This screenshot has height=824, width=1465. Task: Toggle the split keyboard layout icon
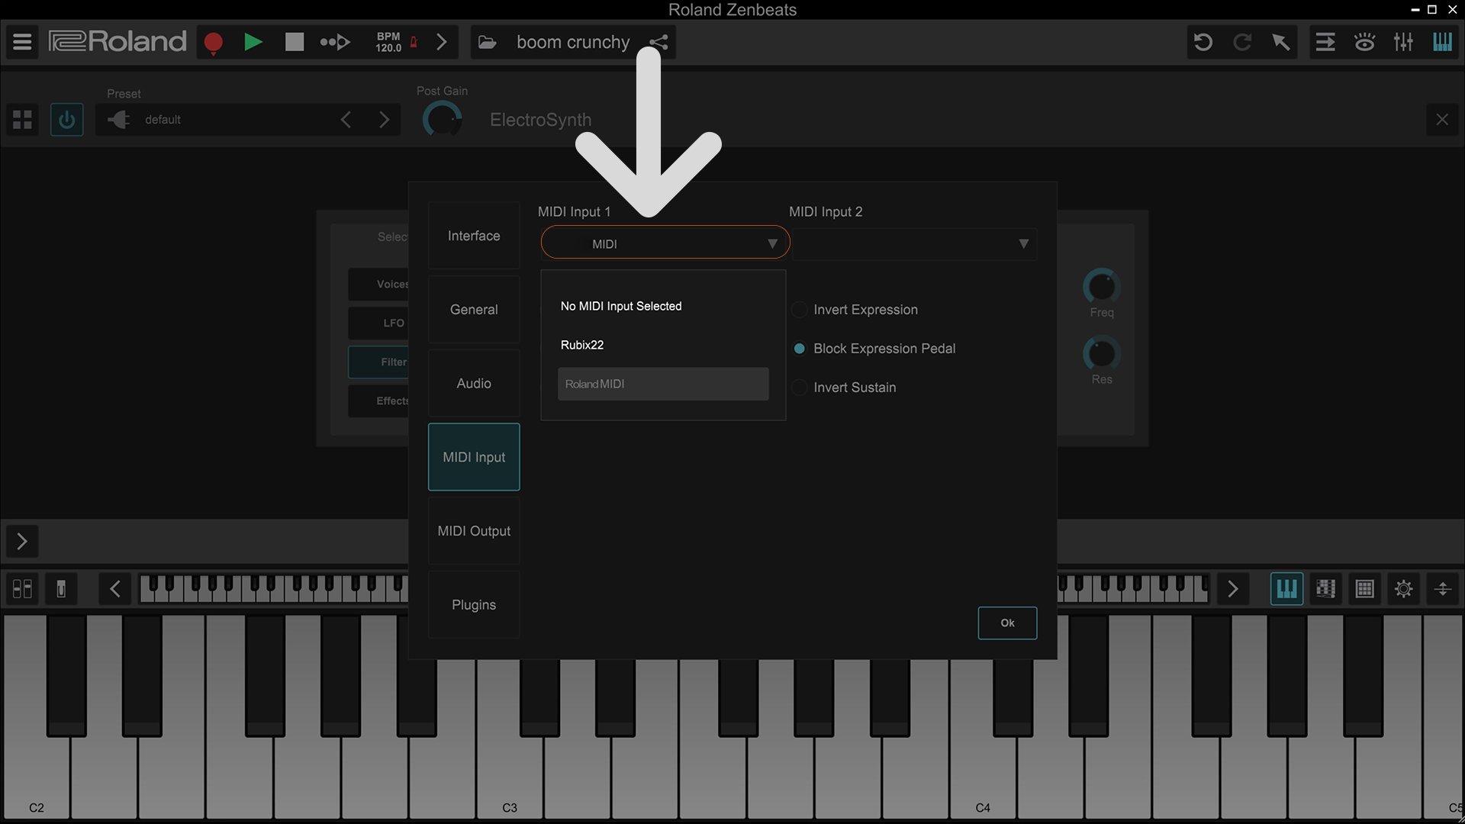(x=22, y=589)
